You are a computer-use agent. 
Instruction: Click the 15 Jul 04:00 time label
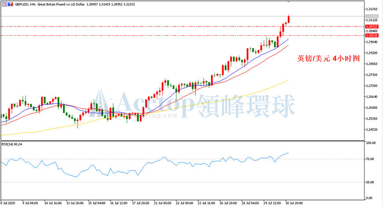[97, 203]
